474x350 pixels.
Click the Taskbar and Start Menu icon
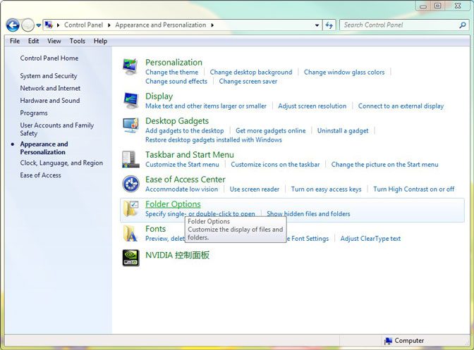click(131, 159)
